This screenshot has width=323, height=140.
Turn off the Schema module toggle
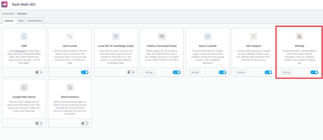pos(176,73)
